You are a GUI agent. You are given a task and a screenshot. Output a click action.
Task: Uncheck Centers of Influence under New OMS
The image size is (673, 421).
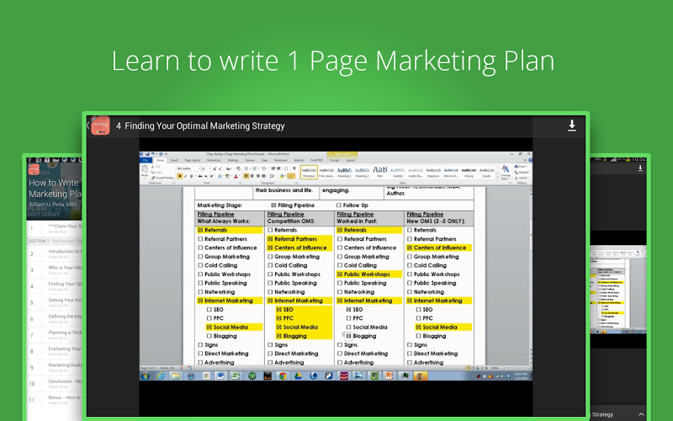[x=410, y=248]
